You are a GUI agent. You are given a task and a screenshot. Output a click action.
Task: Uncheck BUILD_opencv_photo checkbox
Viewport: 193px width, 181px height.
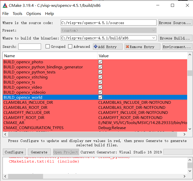coord(100,62)
